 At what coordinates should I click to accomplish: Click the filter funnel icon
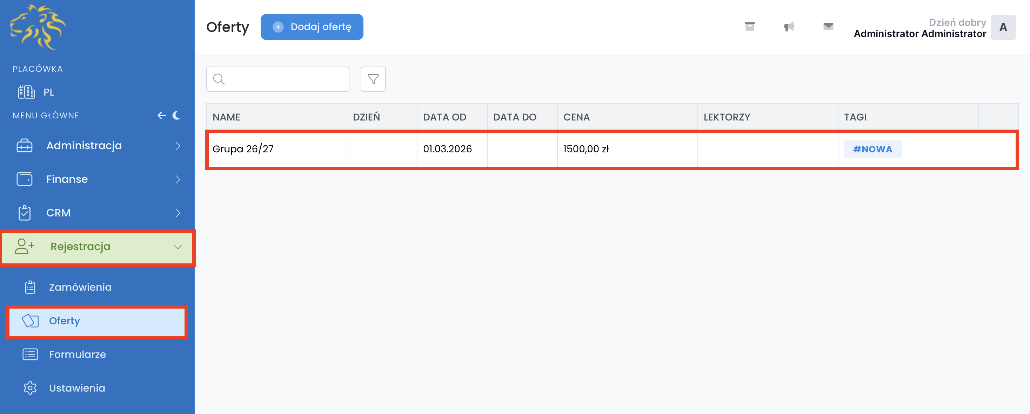(x=373, y=79)
